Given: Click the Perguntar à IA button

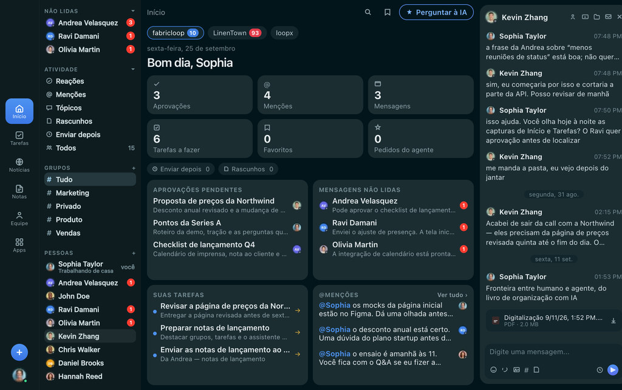Looking at the screenshot, I should coord(436,12).
